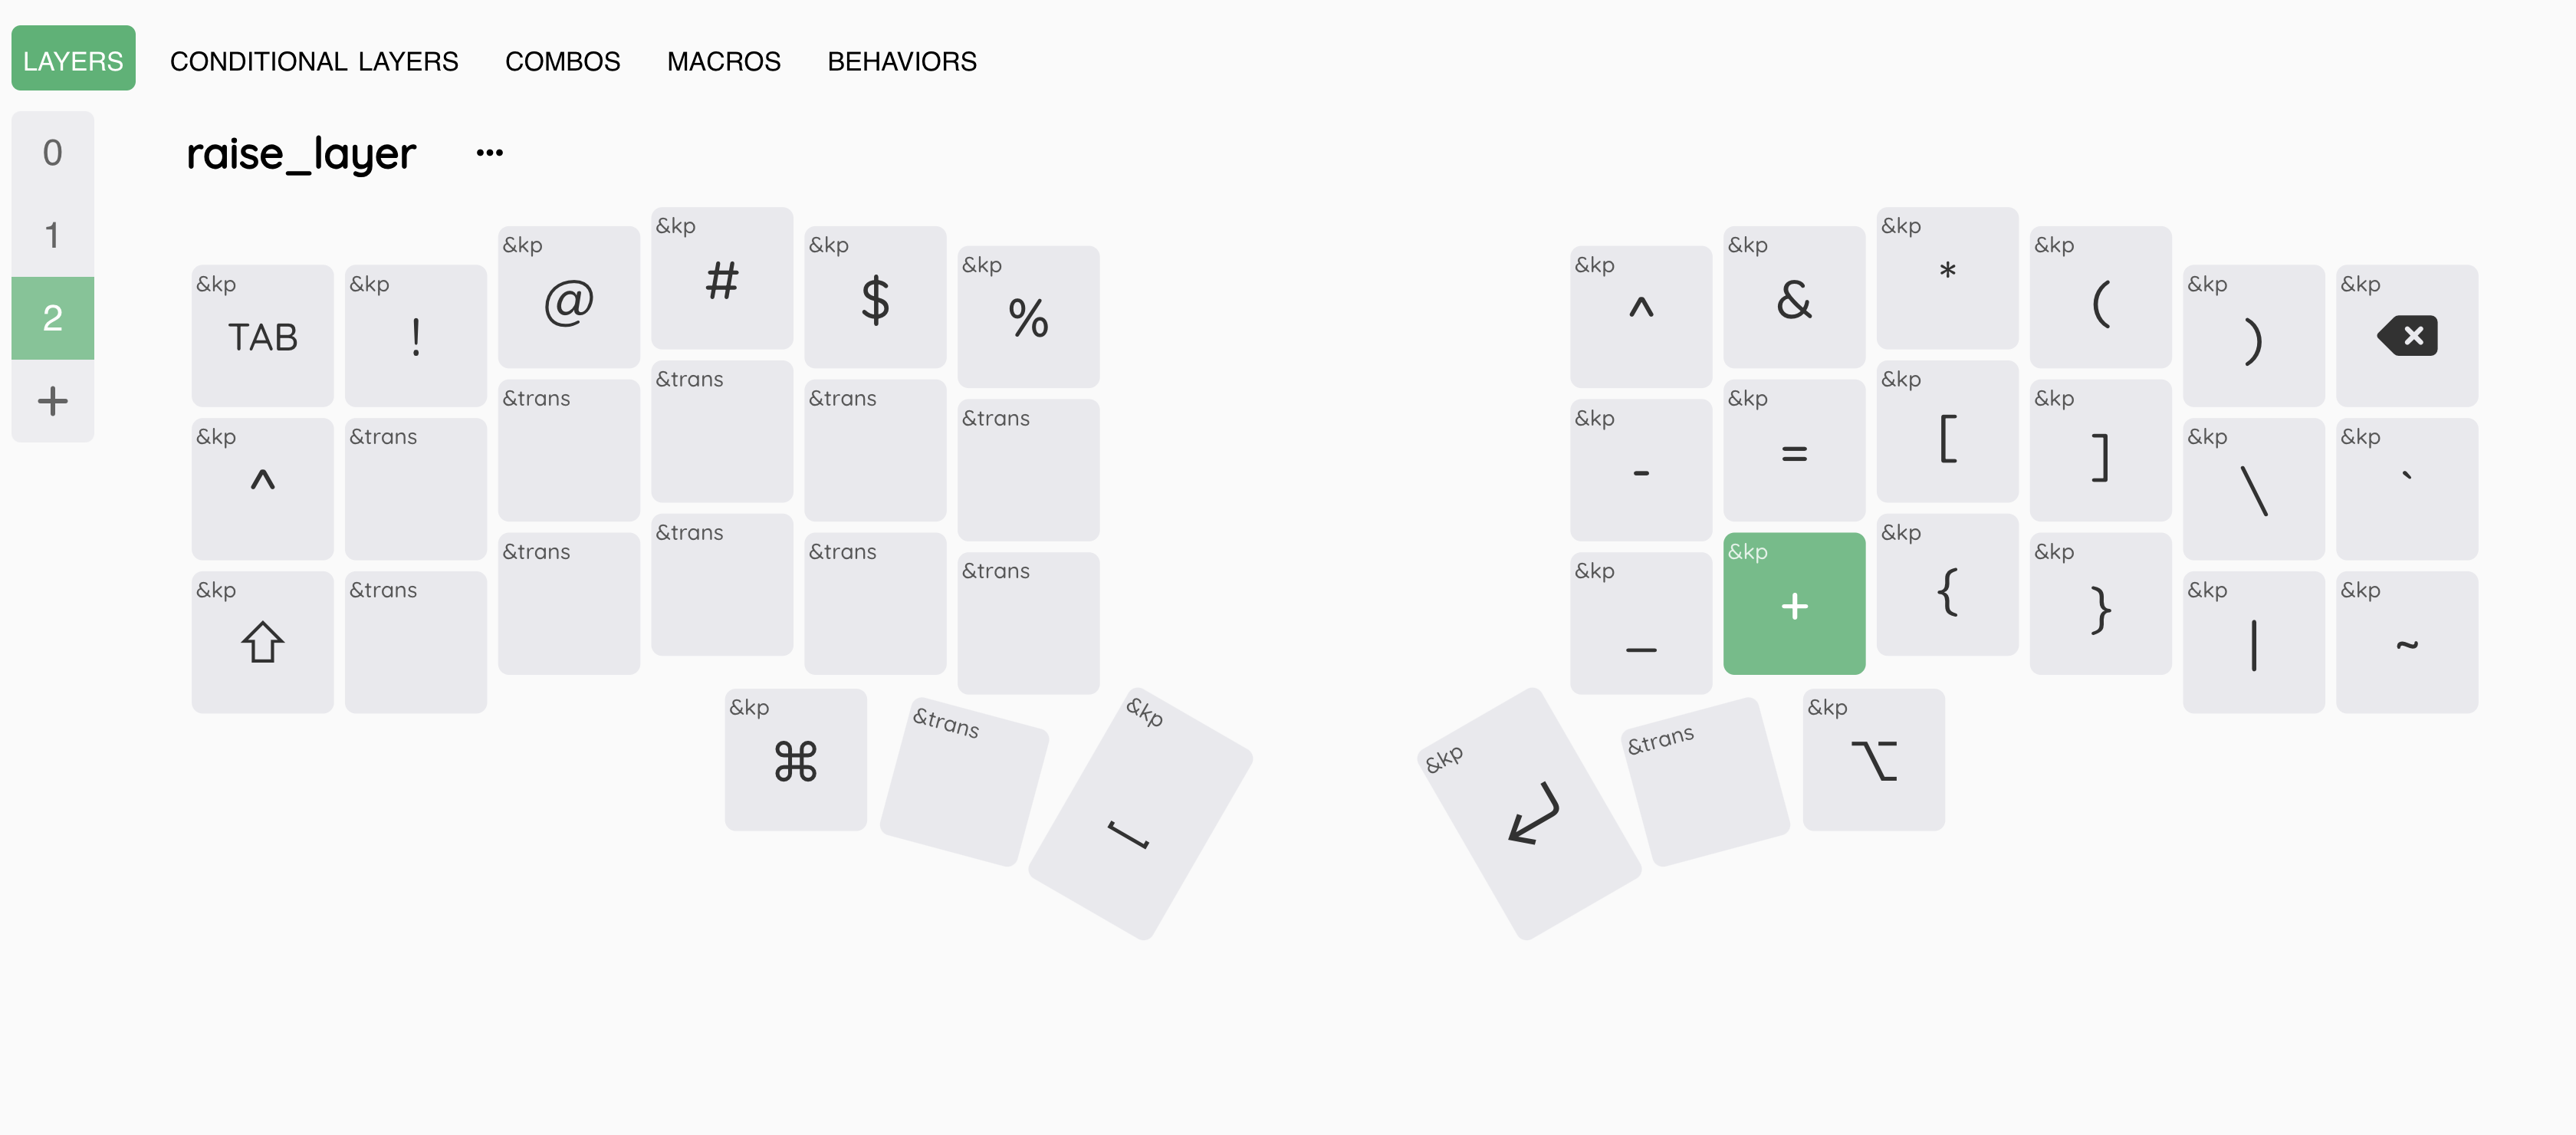Open the Combos tab
Viewport: 2576px width, 1135px height.
coord(562,61)
